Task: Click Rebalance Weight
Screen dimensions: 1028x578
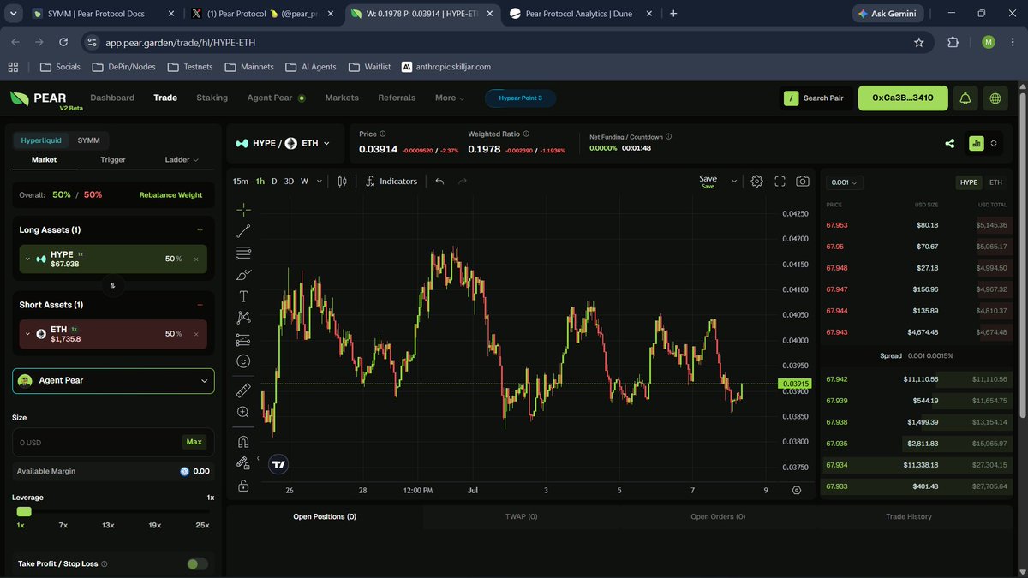Action: (170, 195)
